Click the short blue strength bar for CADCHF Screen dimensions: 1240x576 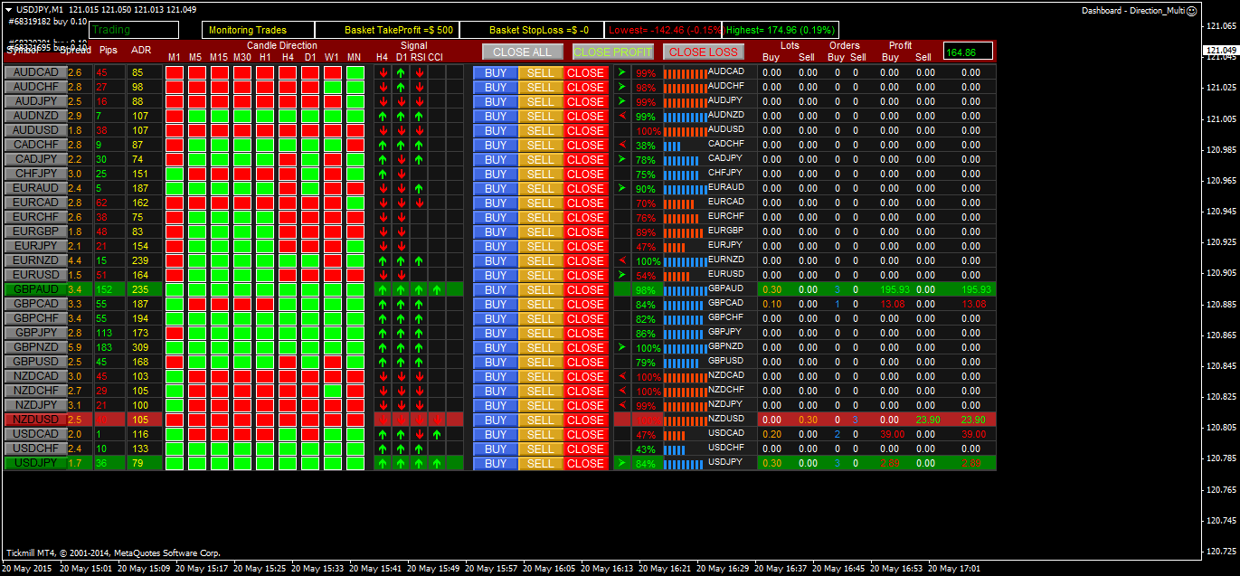coord(672,146)
